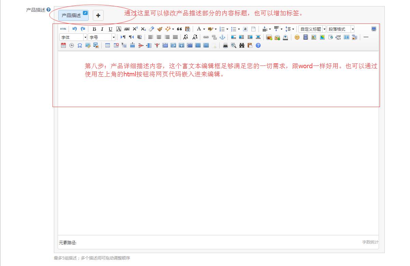Click the undo arrow icon

click(x=74, y=29)
